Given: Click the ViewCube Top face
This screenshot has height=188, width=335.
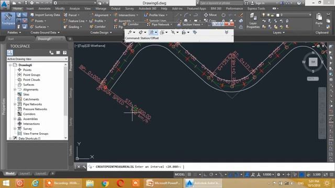Looking at the screenshot, I should (x=313, y=62).
